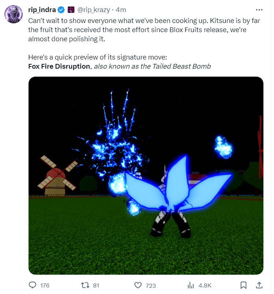
Task: Click the Repost arrows icon
Action: [85, 285]
